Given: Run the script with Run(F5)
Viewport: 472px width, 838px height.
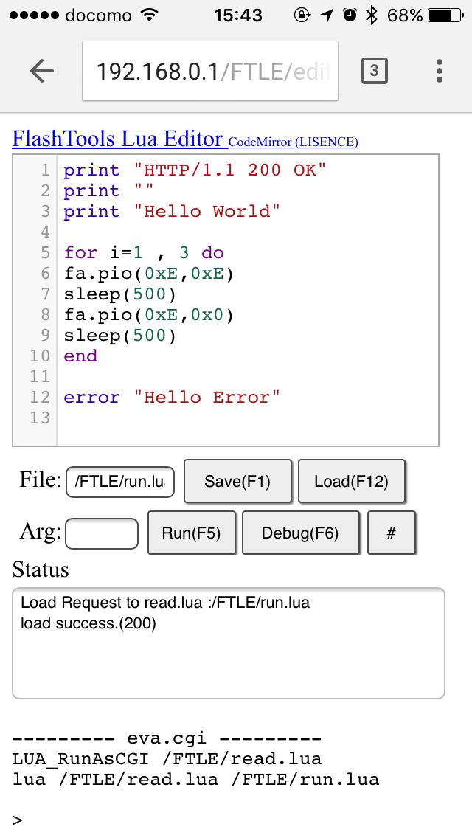Looking at the screenshot, I should click(192, 533).
